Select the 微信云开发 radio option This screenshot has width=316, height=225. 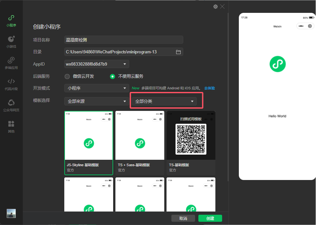click(67, 76)
